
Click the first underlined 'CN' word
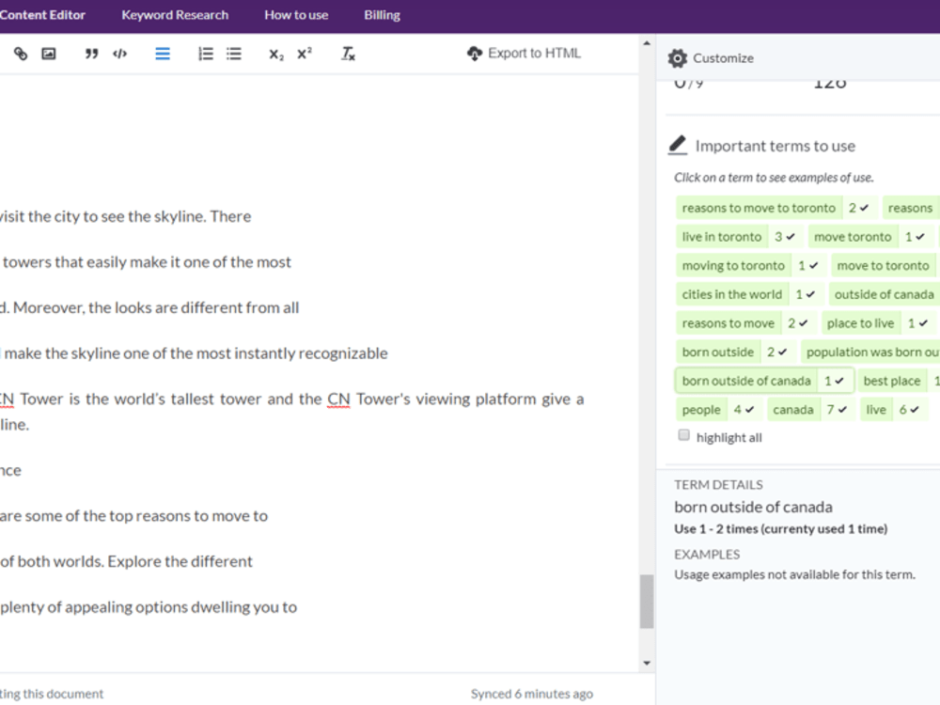(x=6, y=399)
